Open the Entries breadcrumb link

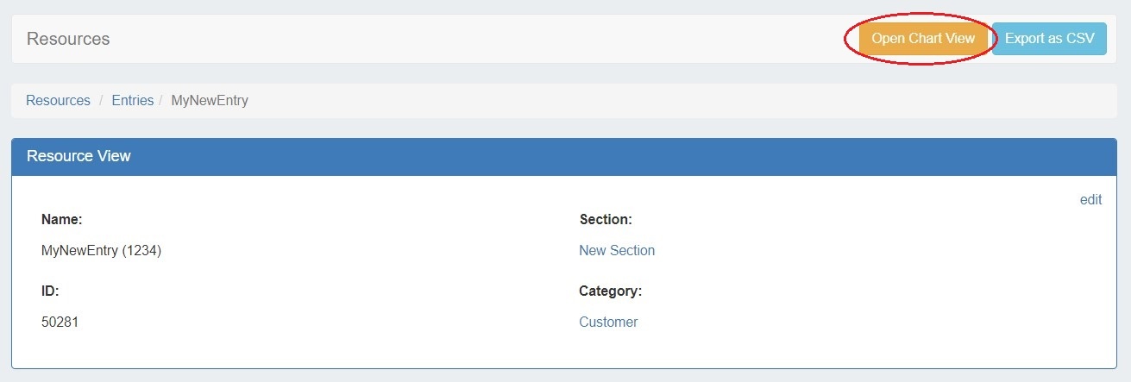132,101
